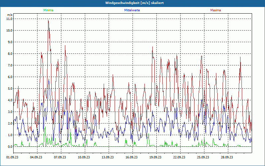Click the 8,0 y-axis value
This screenshot has height=166, width=265.
pyautogui.click(x=10, y=54)
